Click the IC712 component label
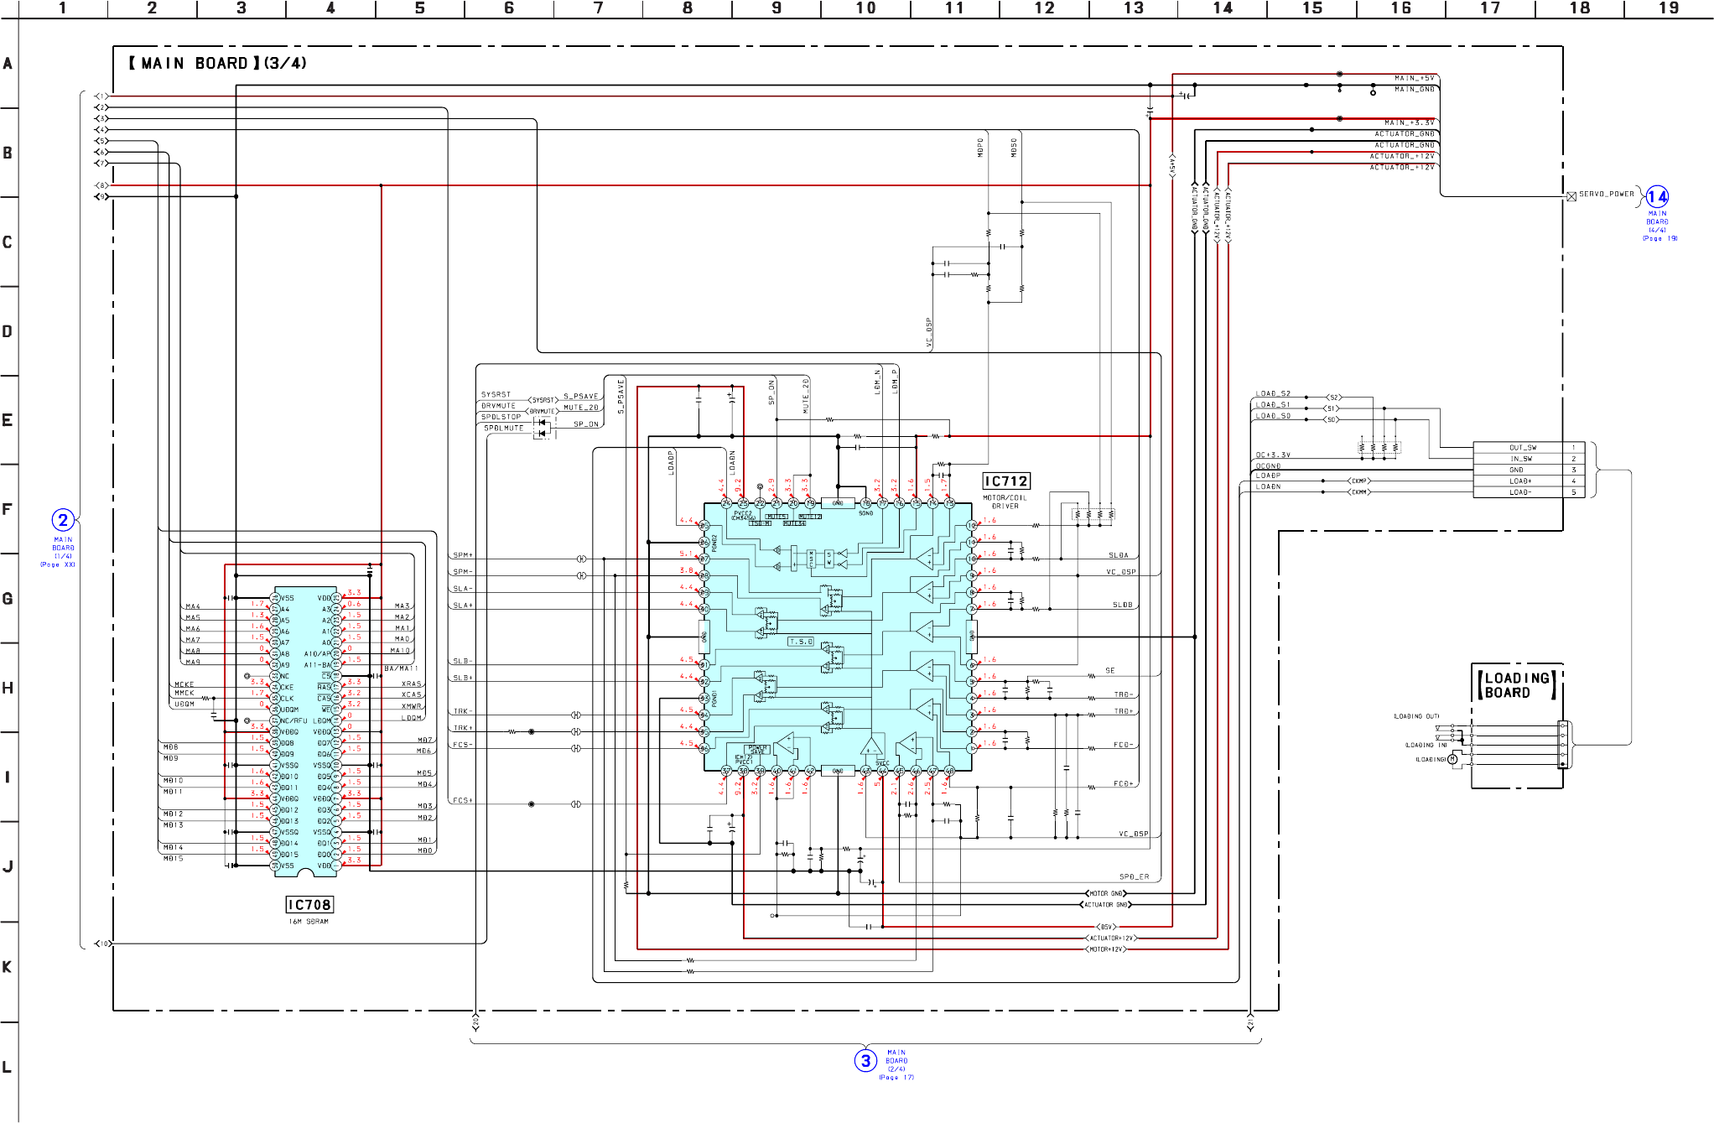The image size is (1714, 1123). point(1005,481)
